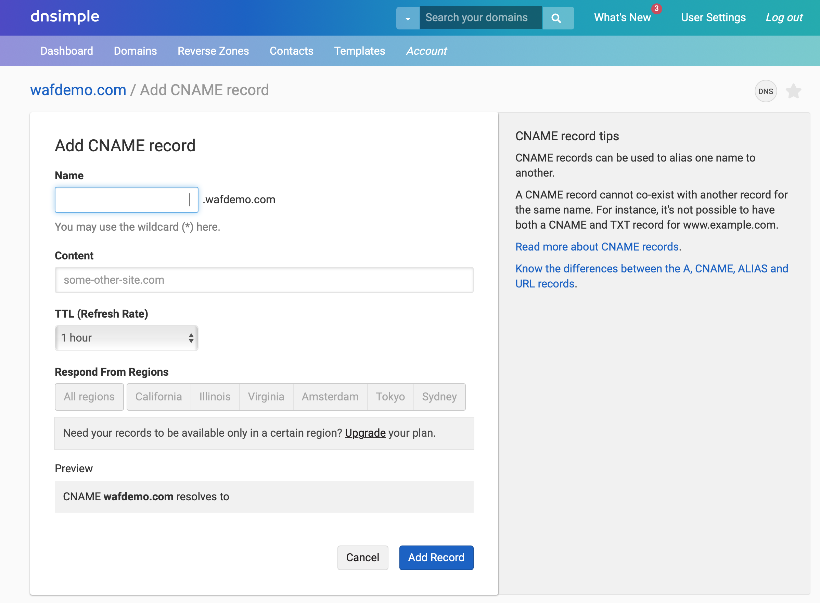Open search scope dropdown arrow

click(408, 18)
